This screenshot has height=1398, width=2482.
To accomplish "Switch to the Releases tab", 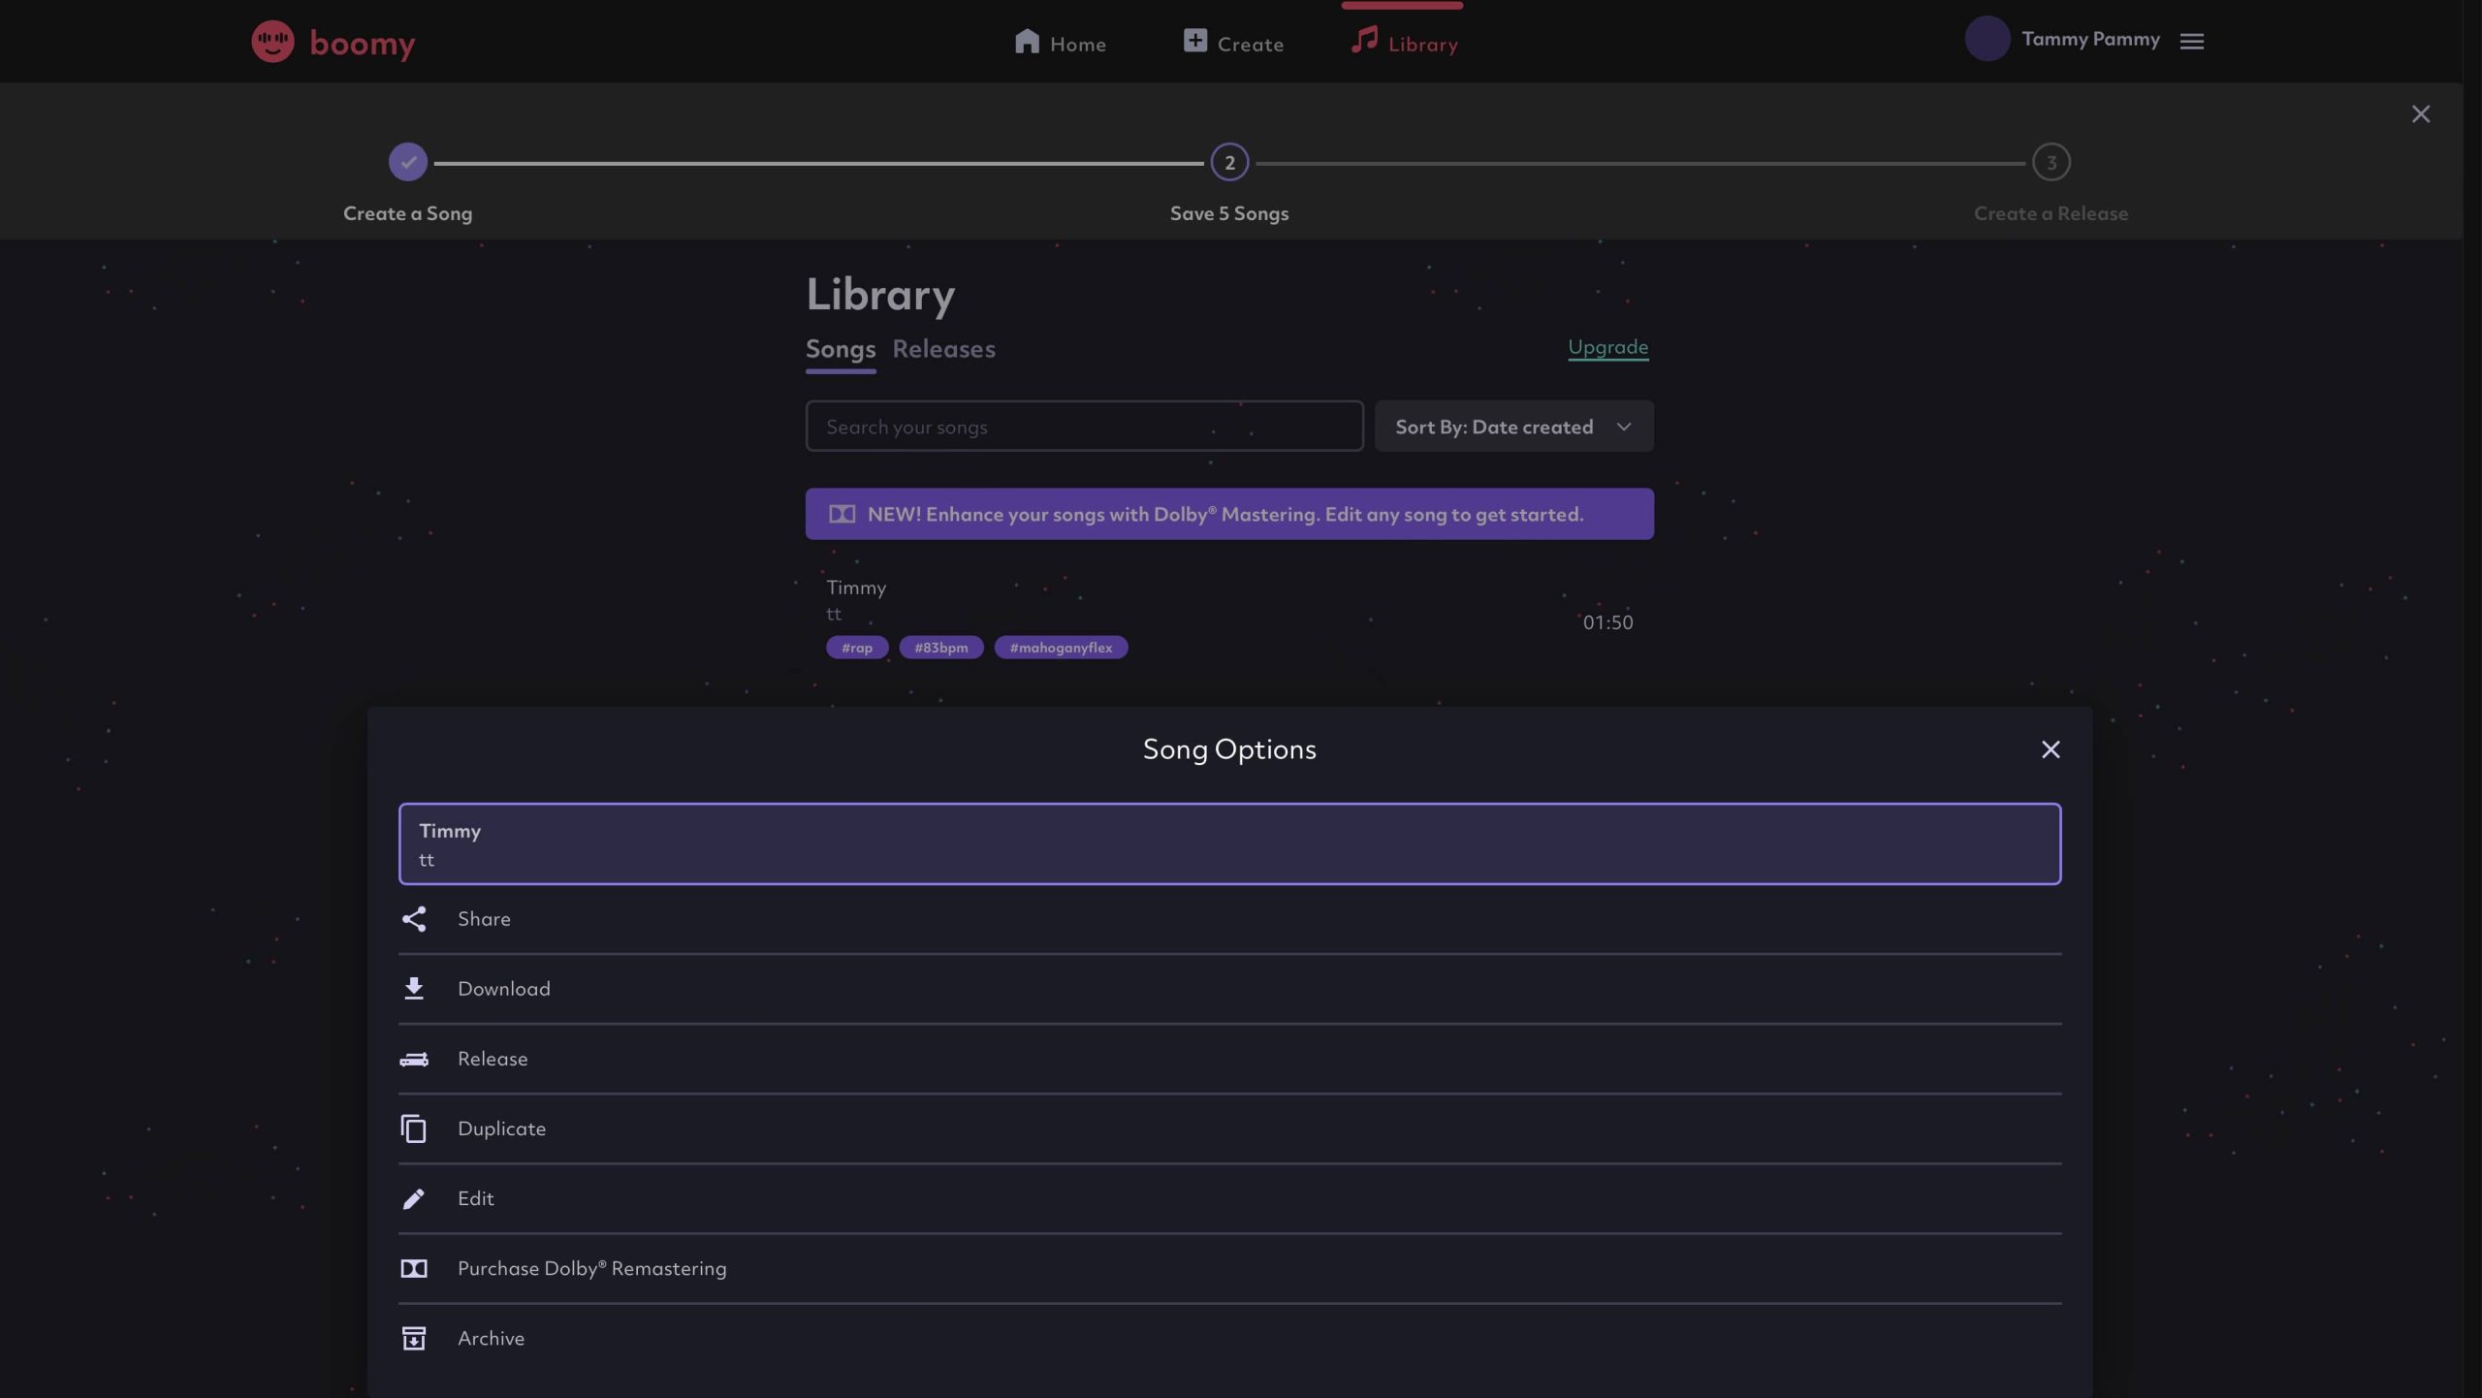I will [x=943, y=349].
